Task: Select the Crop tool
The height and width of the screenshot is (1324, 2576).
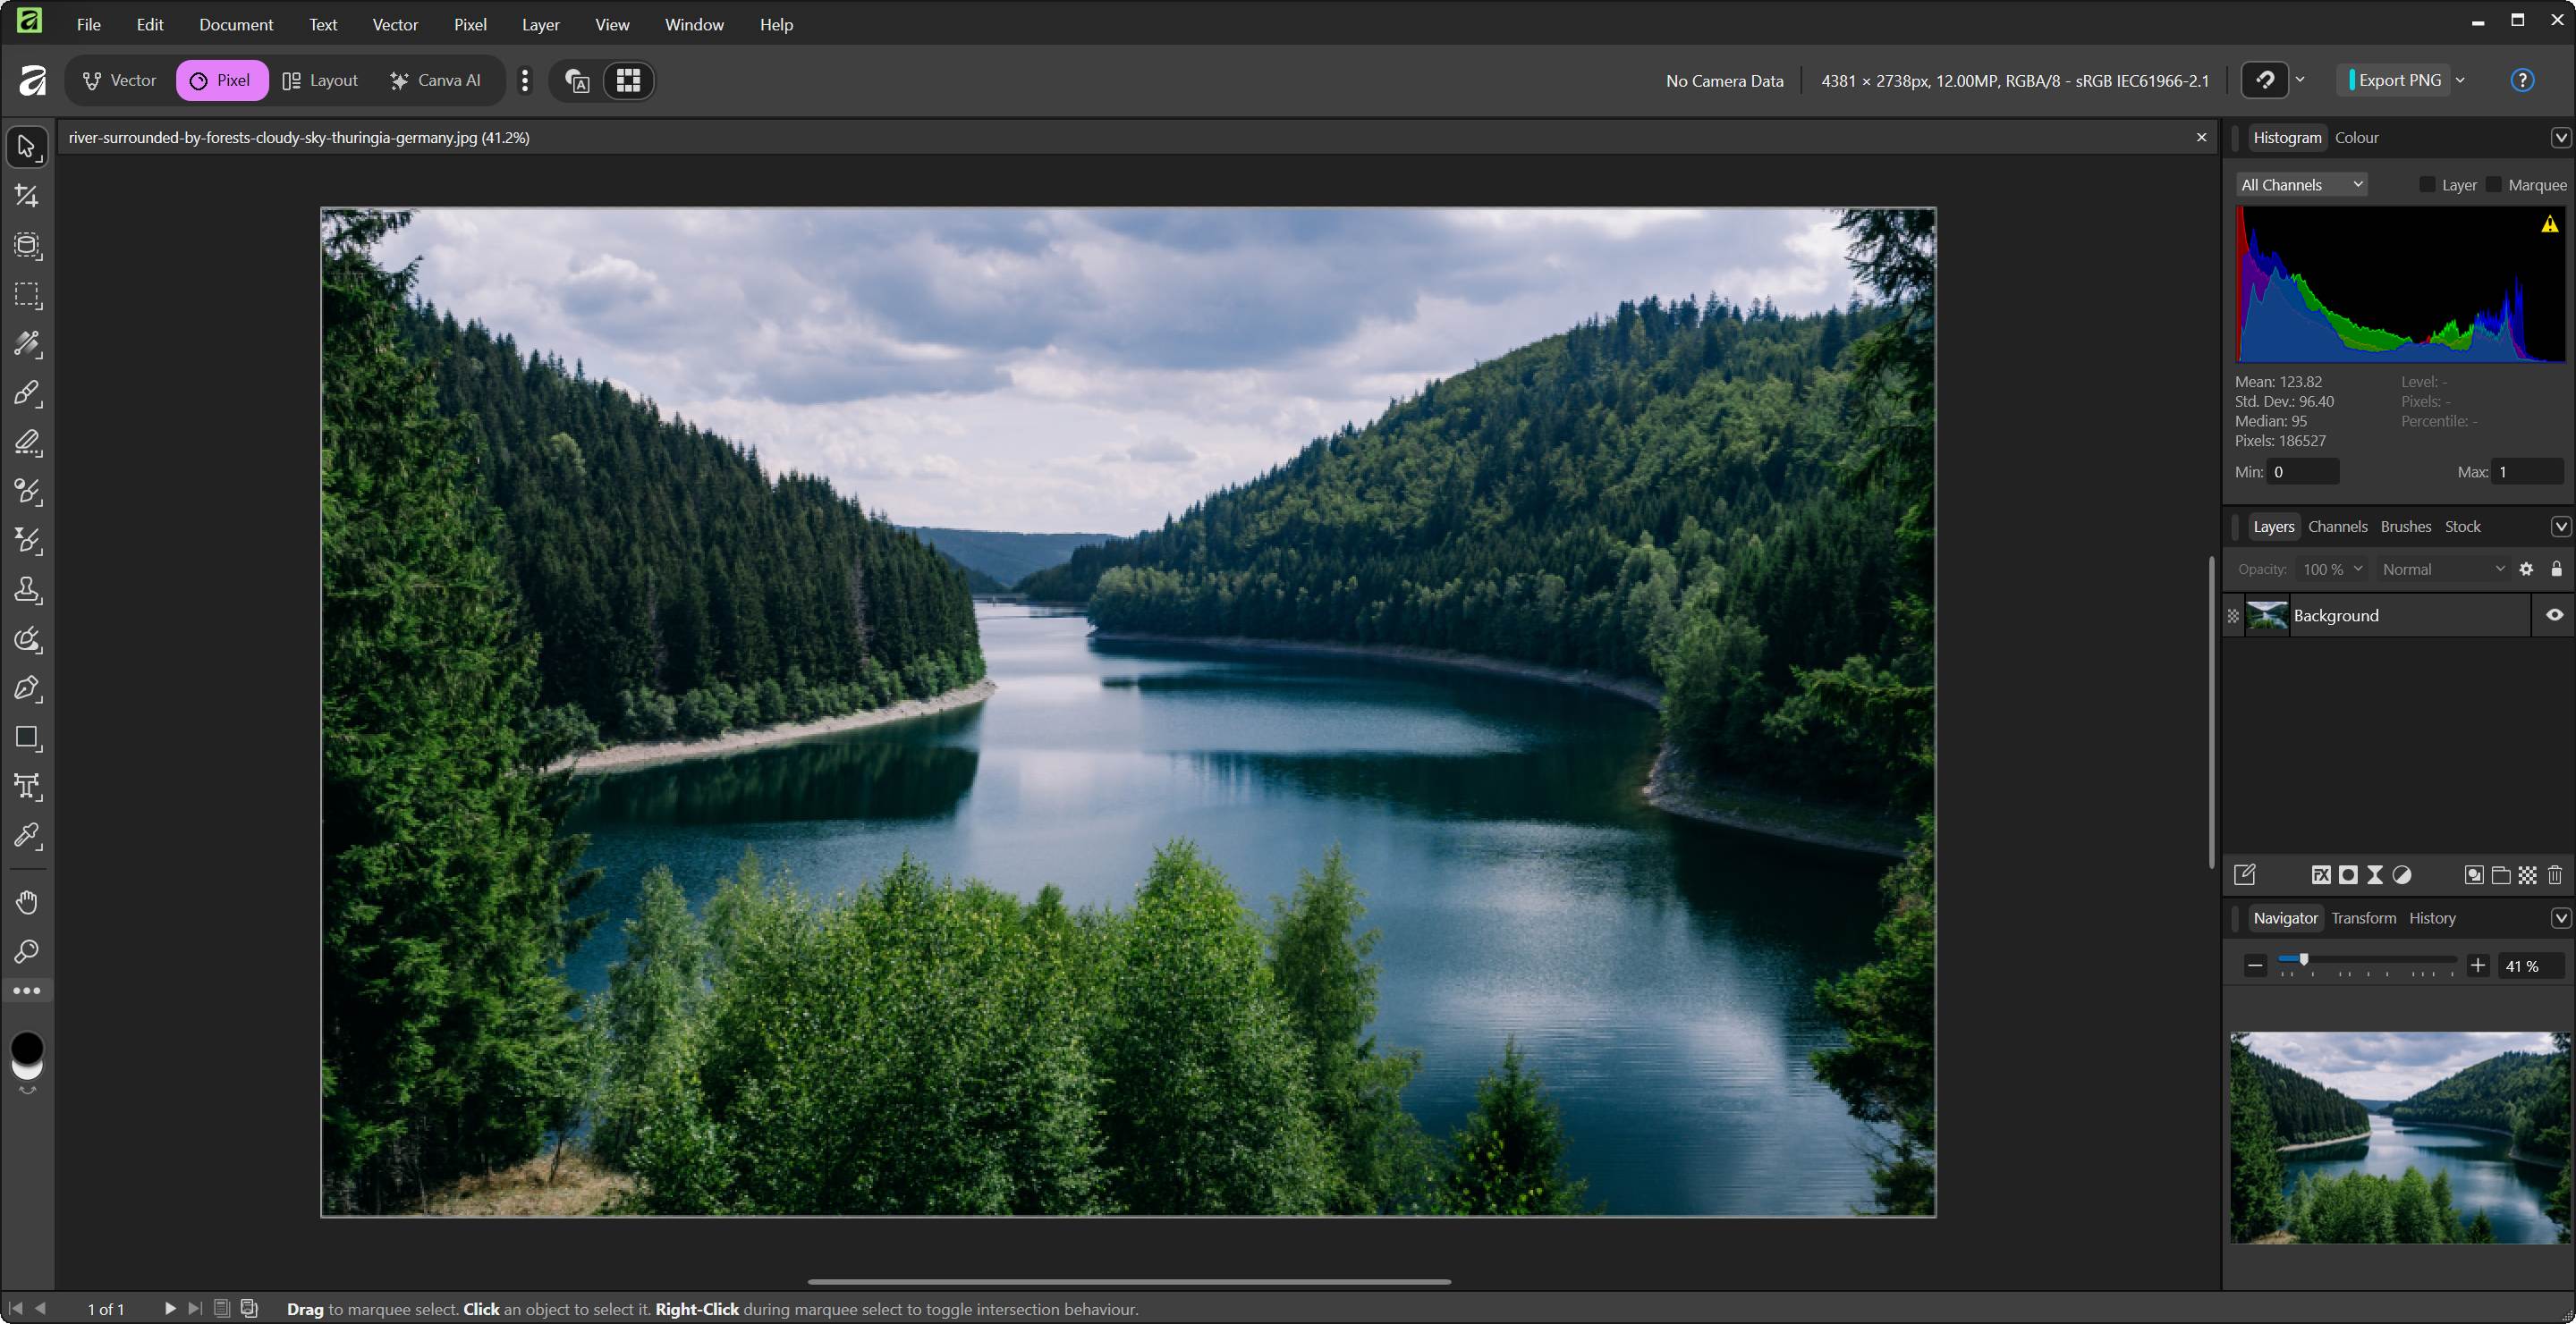Action: click(27, 196)
